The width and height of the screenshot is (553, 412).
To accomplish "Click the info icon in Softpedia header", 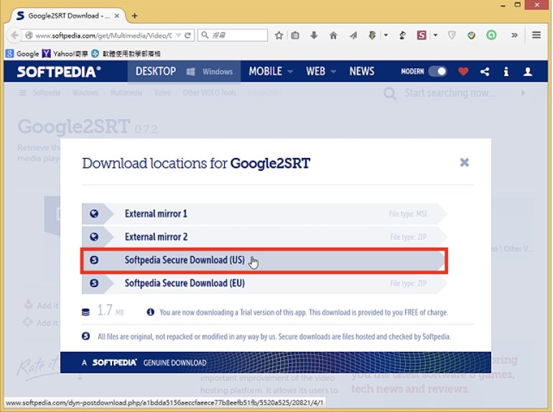I will point(506,72).
